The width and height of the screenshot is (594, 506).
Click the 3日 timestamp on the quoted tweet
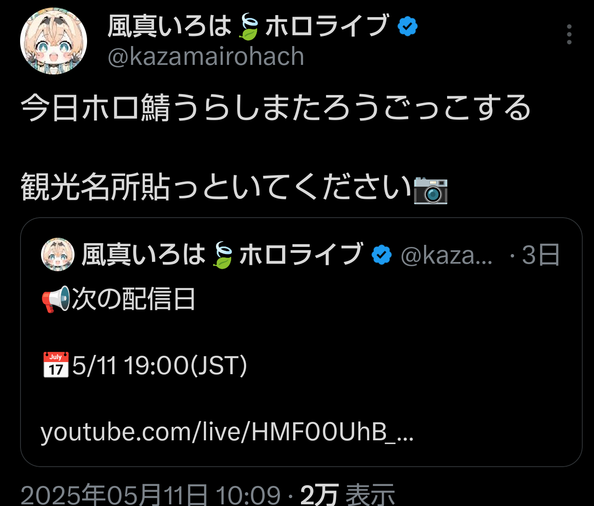(x=540, y=255)
